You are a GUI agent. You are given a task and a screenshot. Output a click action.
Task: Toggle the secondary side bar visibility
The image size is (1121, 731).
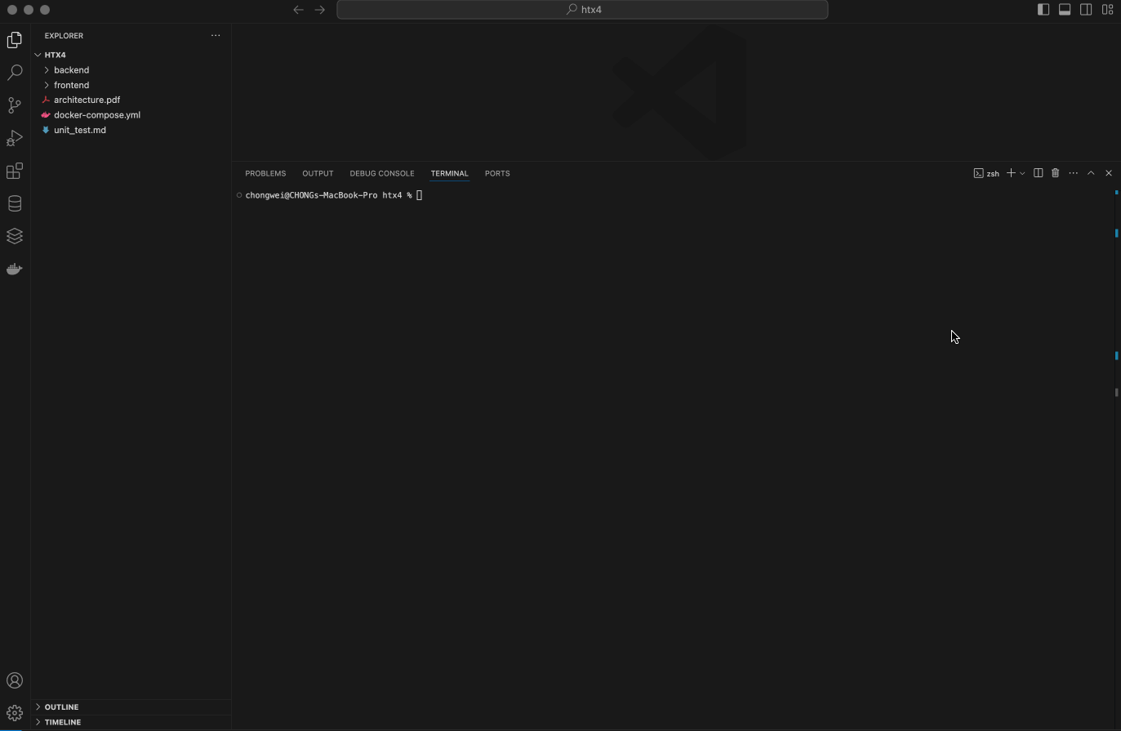[1086, 10]
